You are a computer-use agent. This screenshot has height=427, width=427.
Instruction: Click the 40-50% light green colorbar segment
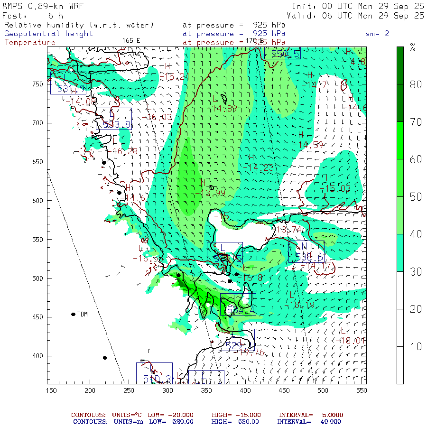coord(400,215)
